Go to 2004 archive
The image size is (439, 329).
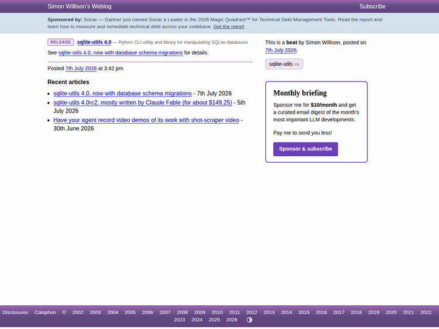click(x=113, y=313)
